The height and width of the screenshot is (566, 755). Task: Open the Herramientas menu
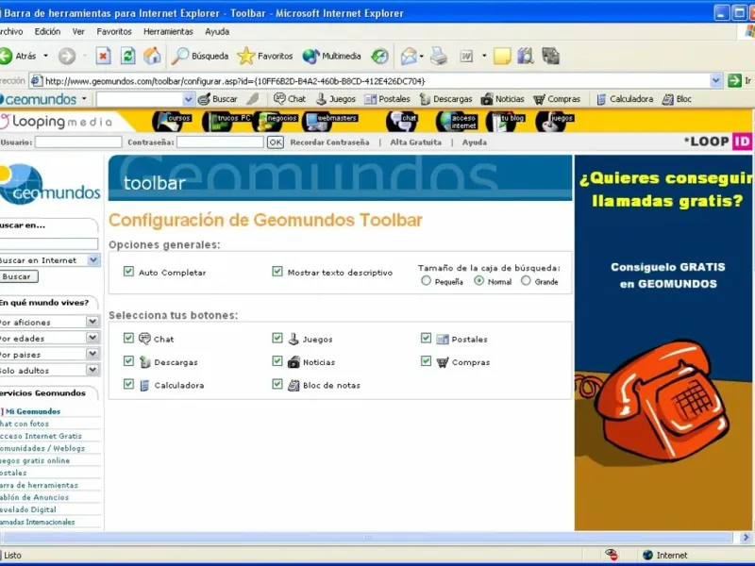(168, 32)
